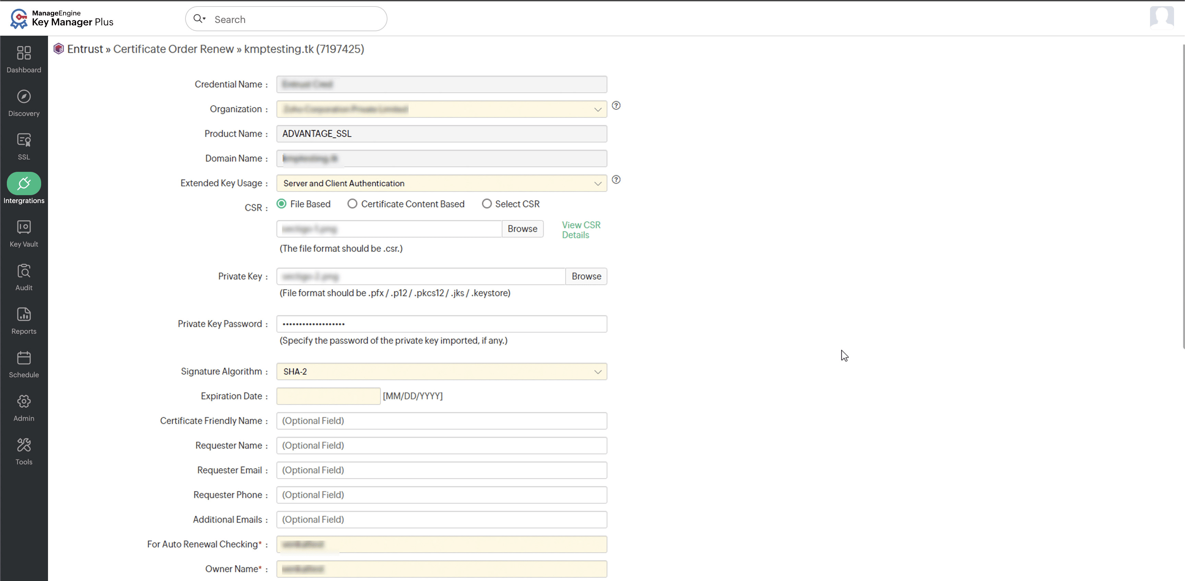Open the Key Vault icon

point(24,227)
